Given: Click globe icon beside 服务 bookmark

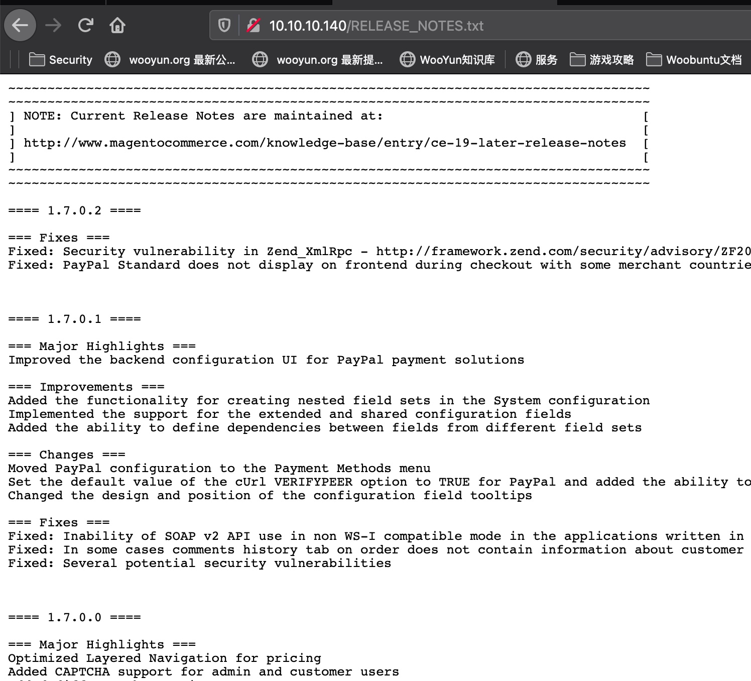Looking at the screenshot, I should [524, 60].
